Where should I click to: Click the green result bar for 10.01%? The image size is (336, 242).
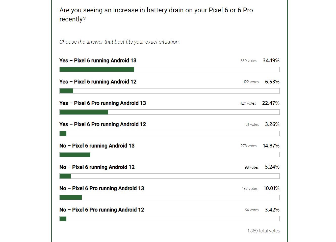click(71, 197)
